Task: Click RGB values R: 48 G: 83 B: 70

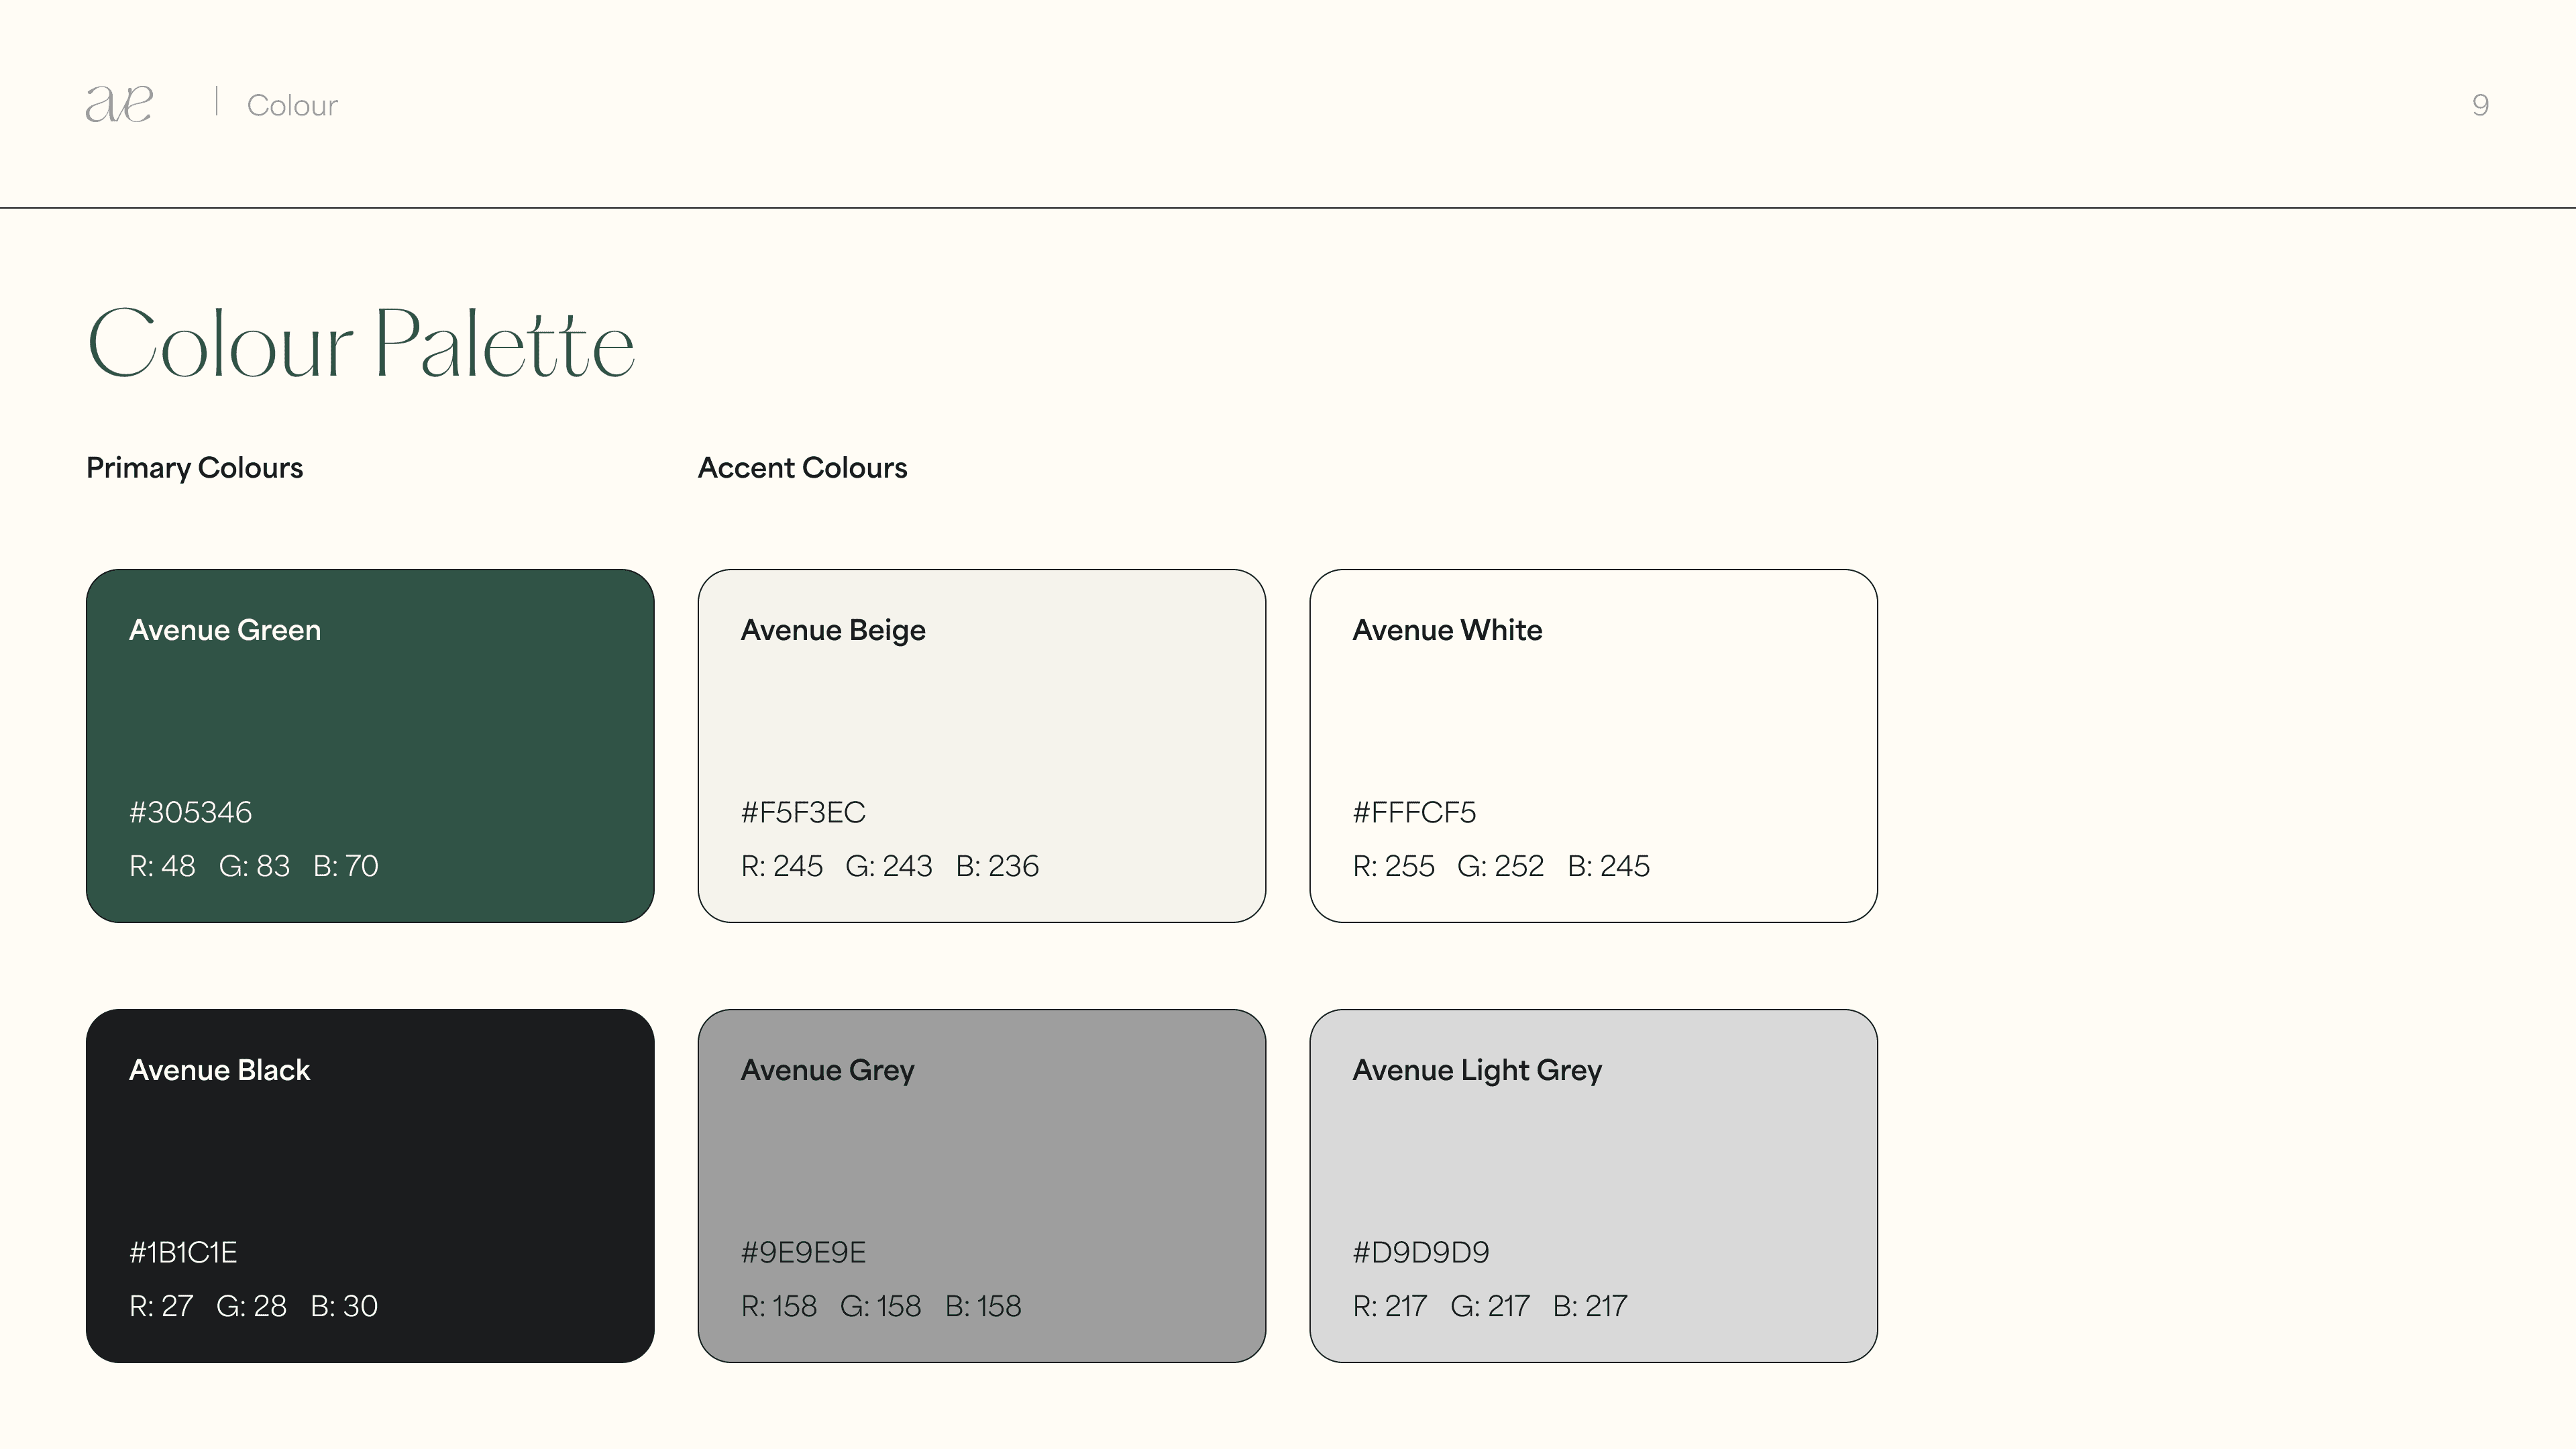Action: [x=254, y=866]
